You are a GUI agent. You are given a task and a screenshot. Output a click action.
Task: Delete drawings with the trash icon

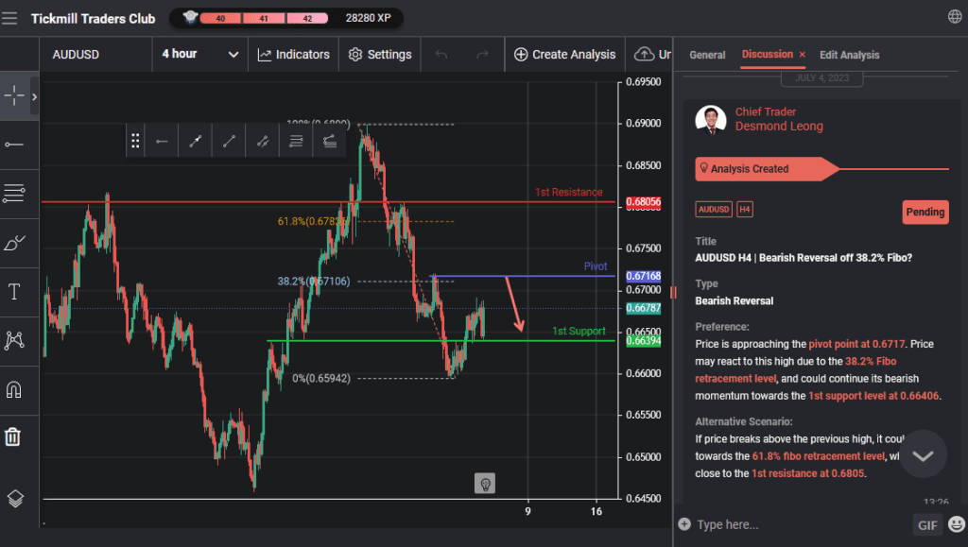pos(14,436)
